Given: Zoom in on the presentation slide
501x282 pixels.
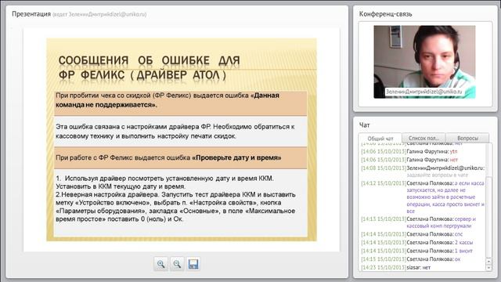Looking at the screenshot, I should [x=160, y=264].
